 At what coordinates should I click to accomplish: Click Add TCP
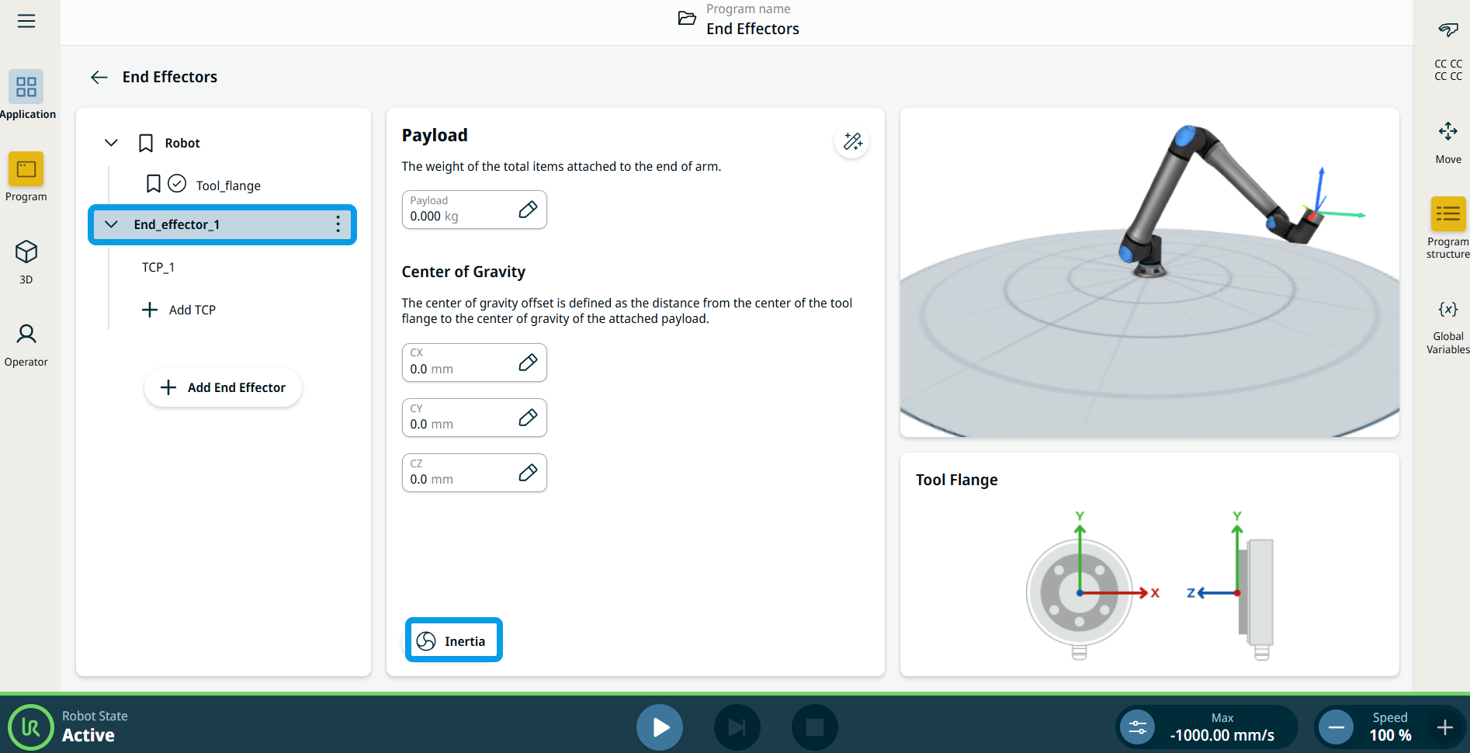179,310
